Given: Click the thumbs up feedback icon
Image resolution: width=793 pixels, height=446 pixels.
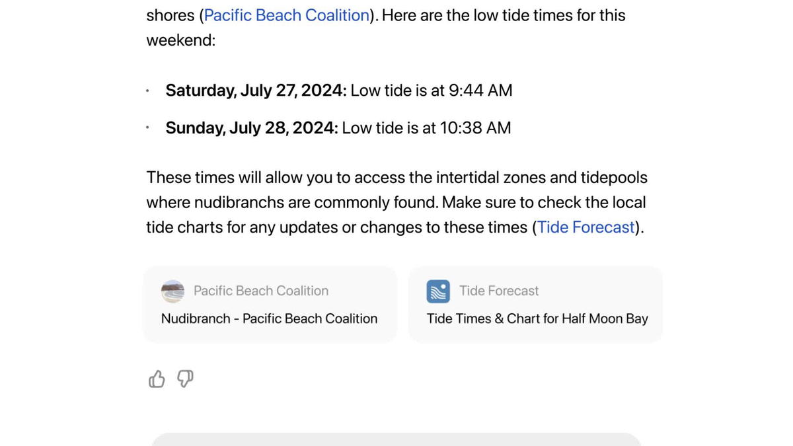Looking at the screenshot, I should point(157,379).
